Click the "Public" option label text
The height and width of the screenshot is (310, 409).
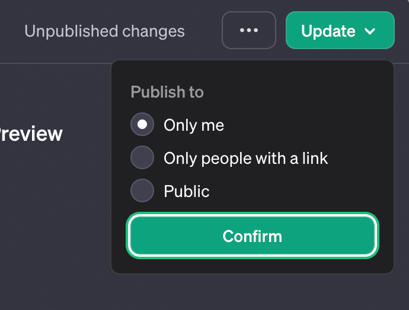coord(186,192)
